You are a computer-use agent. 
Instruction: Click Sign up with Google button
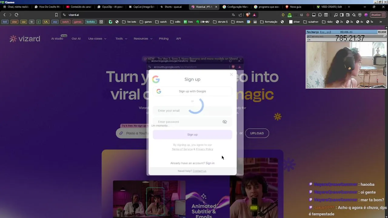pyautogui.click(x=192, y=91)
